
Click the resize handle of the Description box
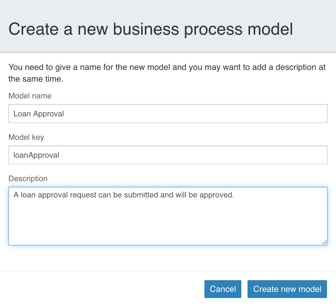click(x=325, y=242)
